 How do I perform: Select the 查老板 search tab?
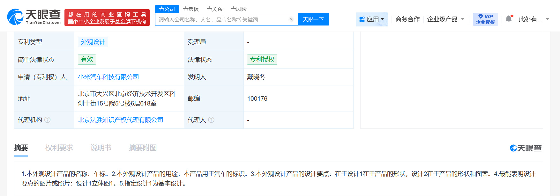[x=191, y=9]
